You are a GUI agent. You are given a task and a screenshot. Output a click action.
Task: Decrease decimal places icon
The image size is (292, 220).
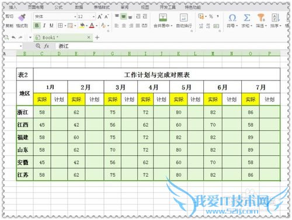tap(208, 26)
